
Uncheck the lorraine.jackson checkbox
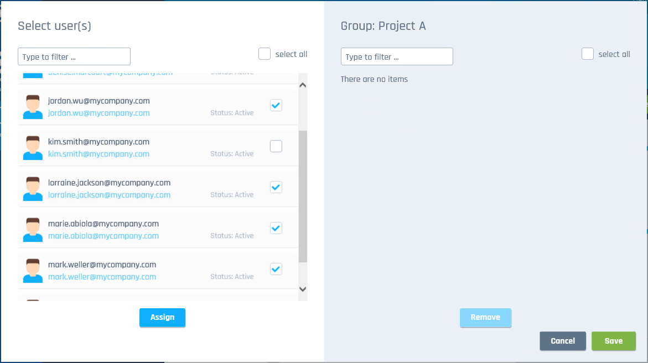[276, 187]
